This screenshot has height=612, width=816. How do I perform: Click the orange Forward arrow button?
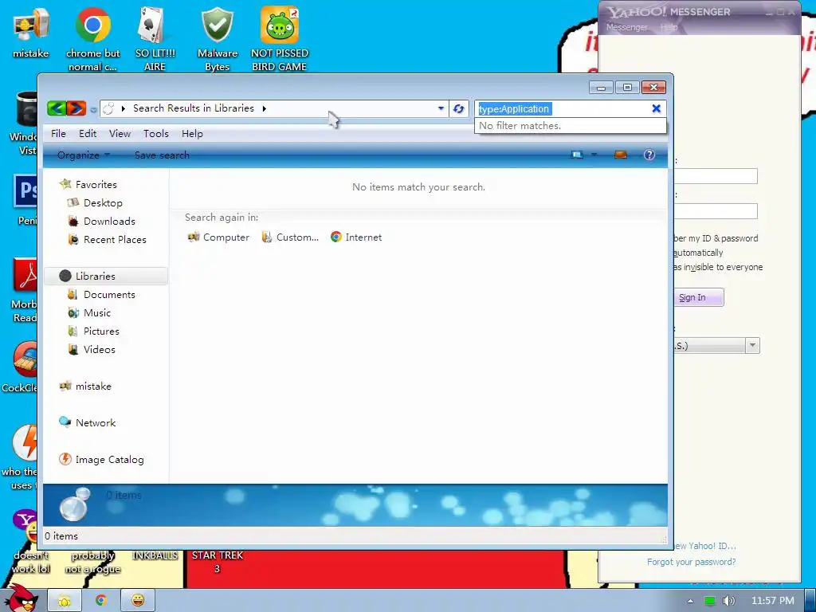click(x=76, y=108)
